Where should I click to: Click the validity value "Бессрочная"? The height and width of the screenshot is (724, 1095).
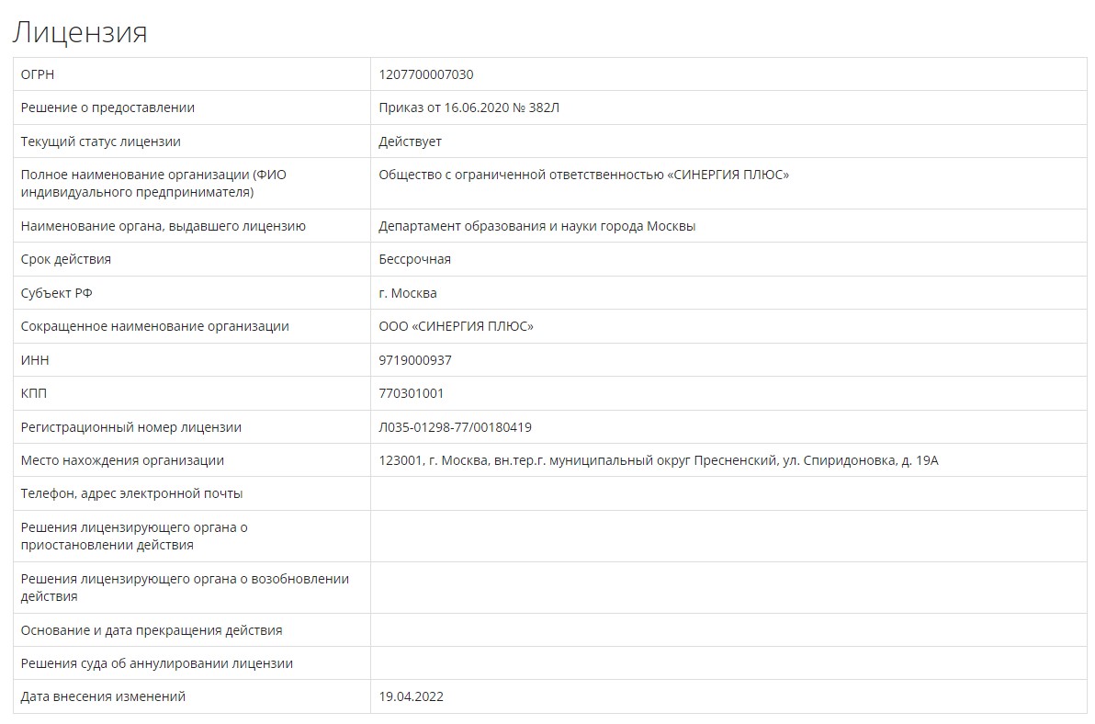(x=414, y=259)
